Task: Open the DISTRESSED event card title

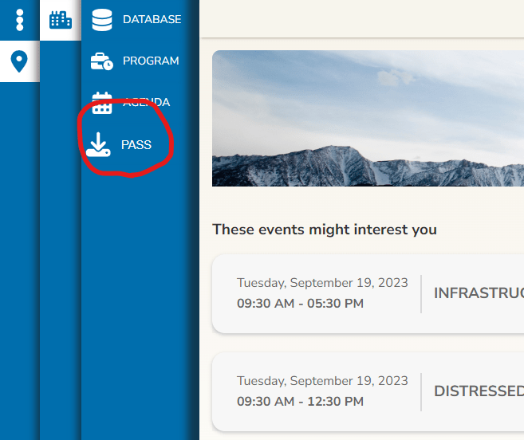Action: click(479, 391)
